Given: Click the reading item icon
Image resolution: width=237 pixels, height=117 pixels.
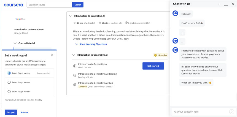Looking at the screenshot, I should pos(75,75).
